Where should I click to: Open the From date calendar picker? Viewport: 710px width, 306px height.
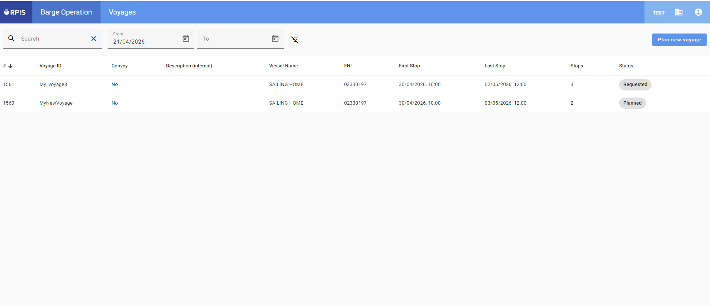coord(186,39)
